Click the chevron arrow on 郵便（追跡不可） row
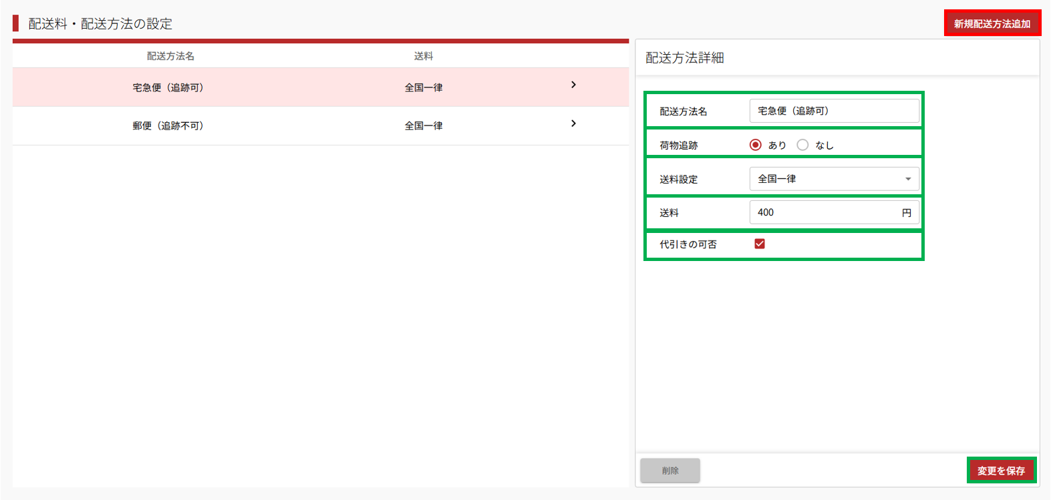Viewport: 1051px width, 500px height. pyautogui.click(x=573, y=123)
